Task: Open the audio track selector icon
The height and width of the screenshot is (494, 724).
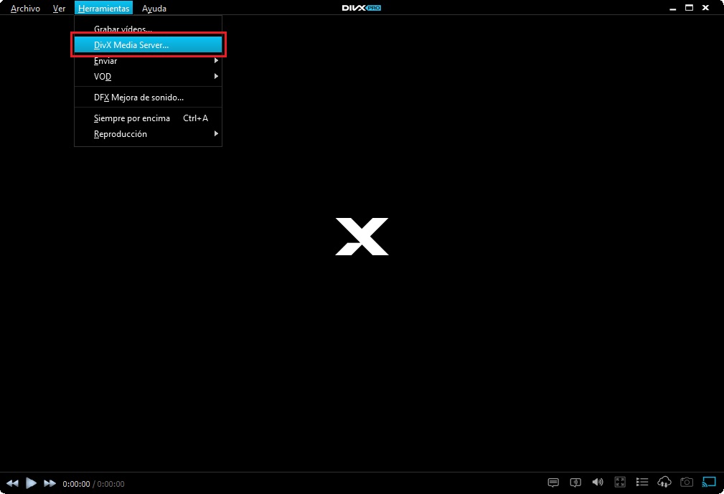Action: (575, 482)
